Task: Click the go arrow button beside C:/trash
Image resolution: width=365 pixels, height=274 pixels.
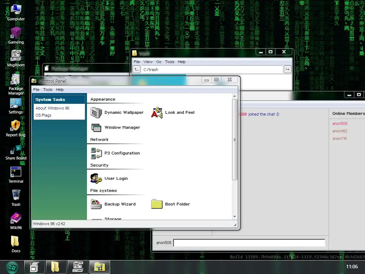Action: pos(288,70)
